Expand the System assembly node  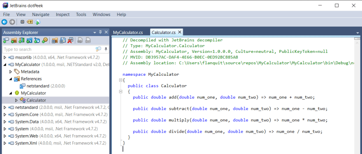click(5, 129)
